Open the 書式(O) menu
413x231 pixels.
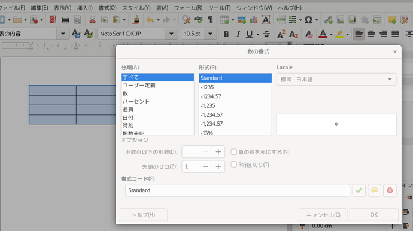point(108,8)
